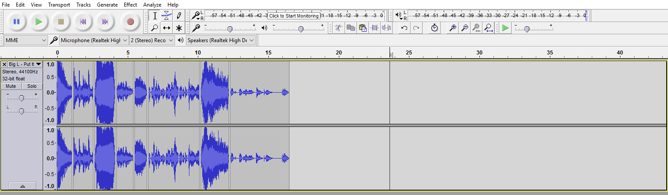Click the recording volume microphone icon
Viewport: 668px width, 195px height.
[x=197, y=28]
